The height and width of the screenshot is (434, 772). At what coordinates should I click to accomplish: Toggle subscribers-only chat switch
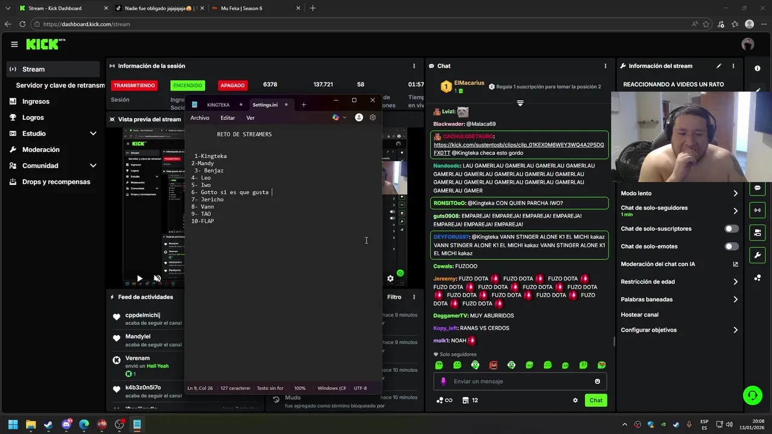732,229
